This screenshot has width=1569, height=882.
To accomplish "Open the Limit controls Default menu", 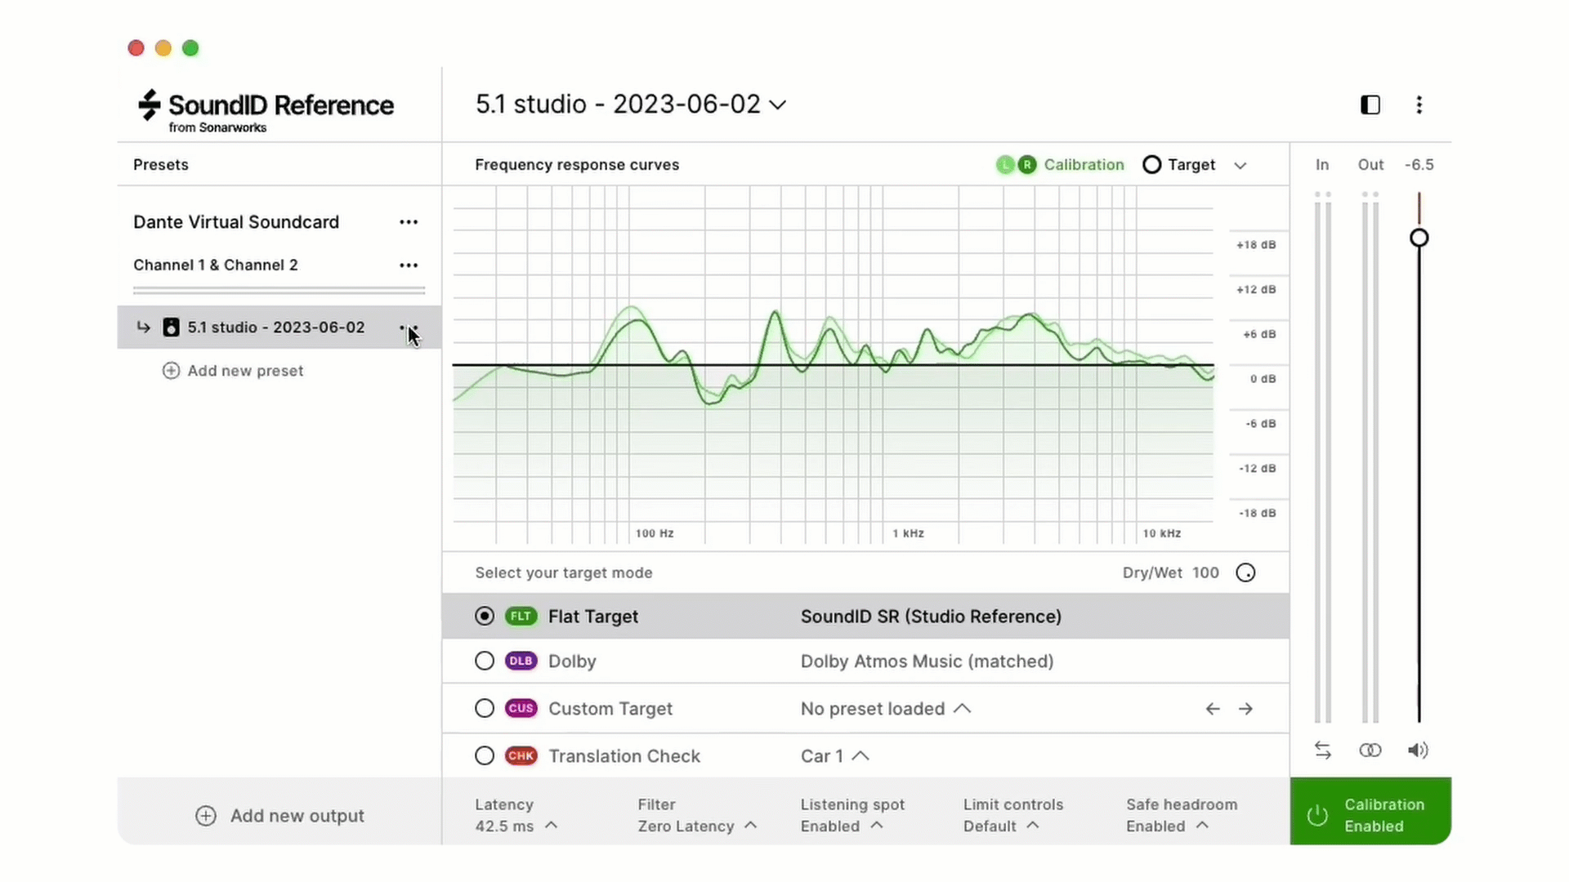I will [1013, 815].
